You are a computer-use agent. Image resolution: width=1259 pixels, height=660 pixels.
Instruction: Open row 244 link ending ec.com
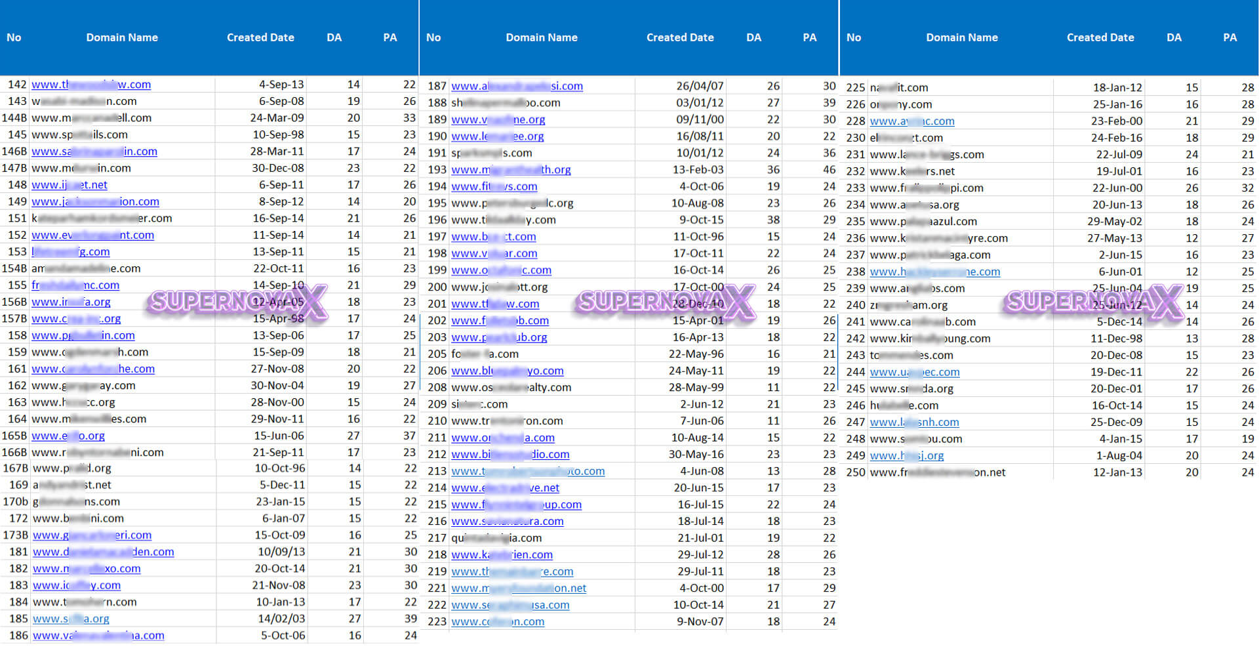915,373
